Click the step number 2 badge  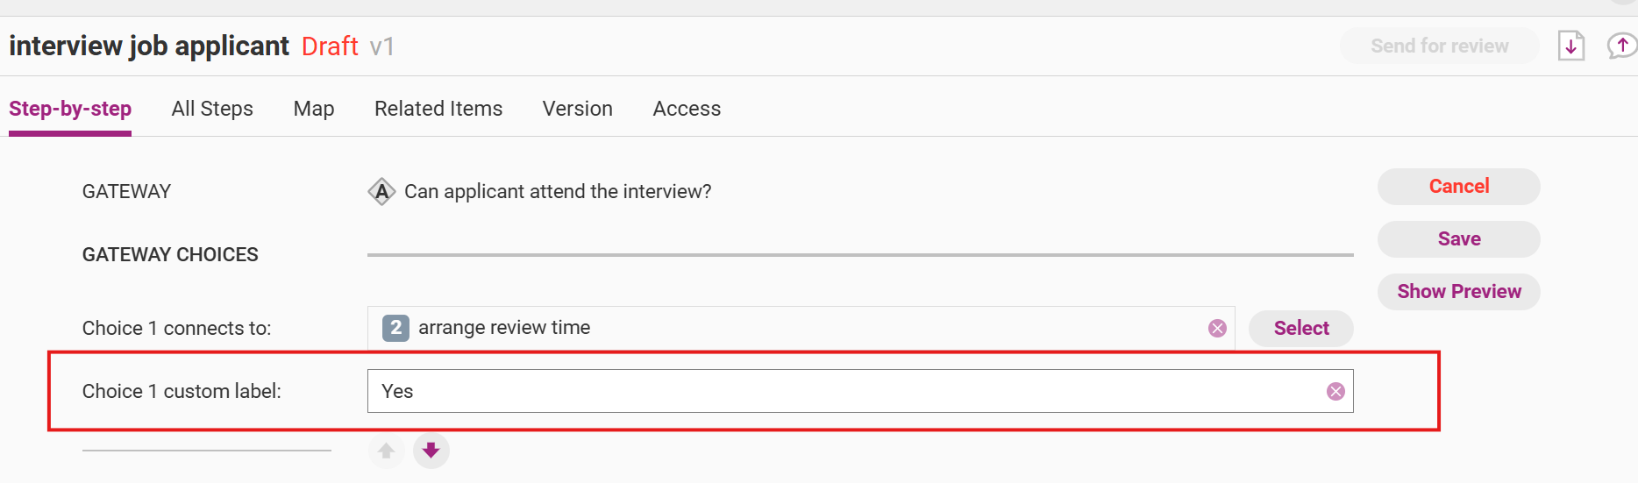click(x=395, y=328)
